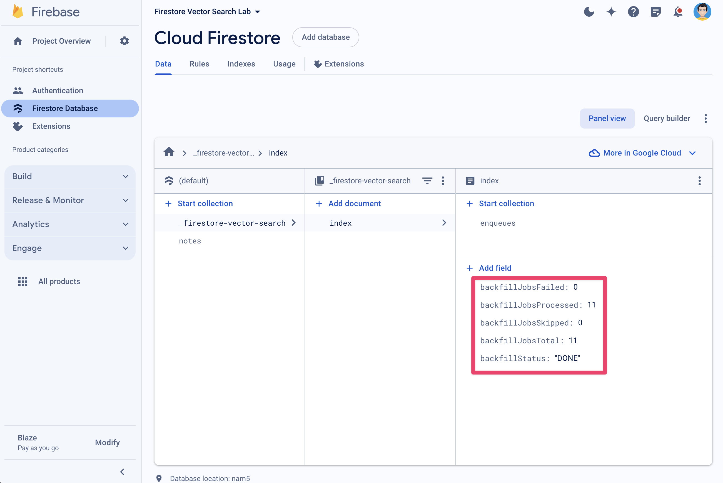Expand the _firestore-vector-search collection options
Screen dimensions: 723x483
[x=444, y=181]
